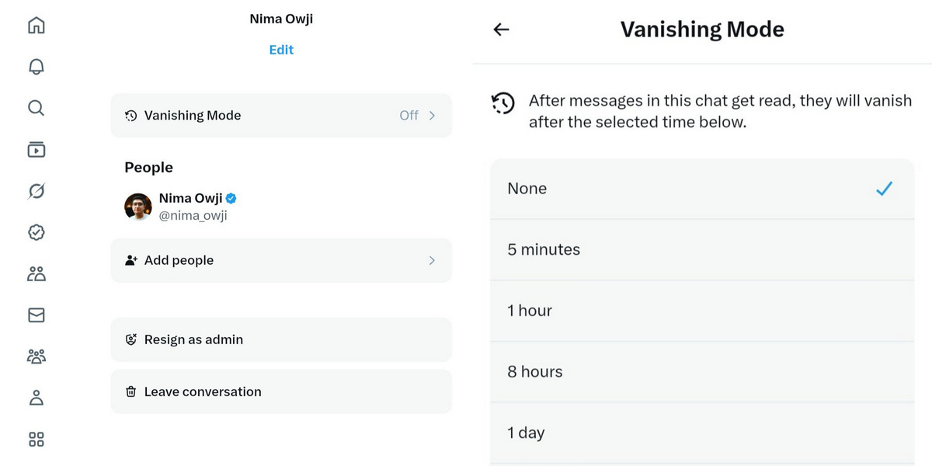Click Nima Owji's profile avatar

click(137, 207)
